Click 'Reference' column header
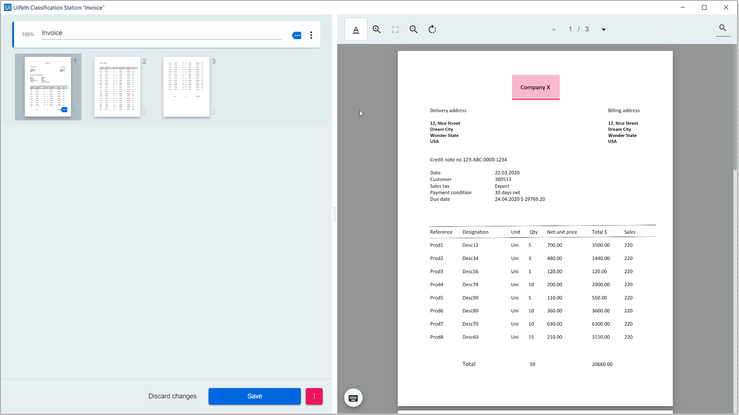 point(441,232)
